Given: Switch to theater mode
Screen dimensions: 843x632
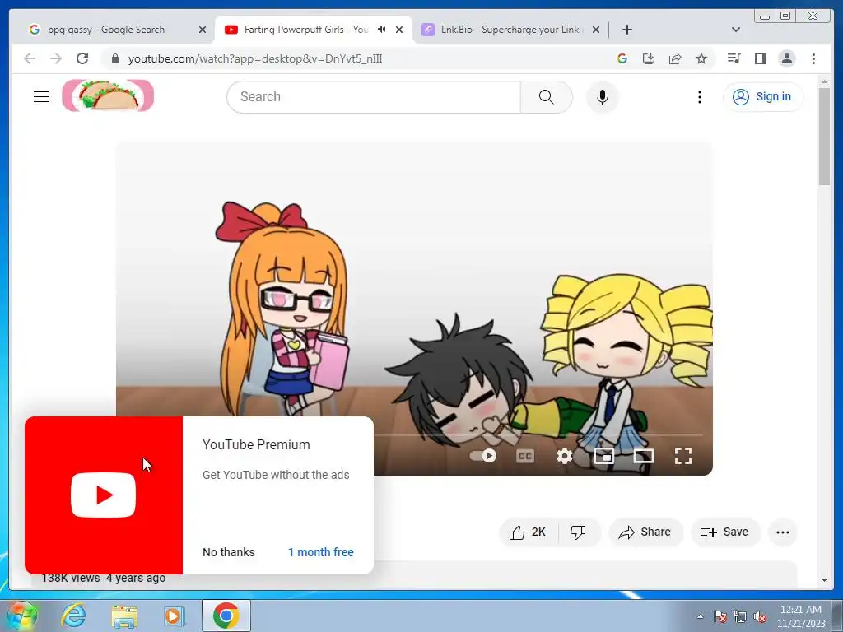Looking at the screenshot, I should click(644, 456).
